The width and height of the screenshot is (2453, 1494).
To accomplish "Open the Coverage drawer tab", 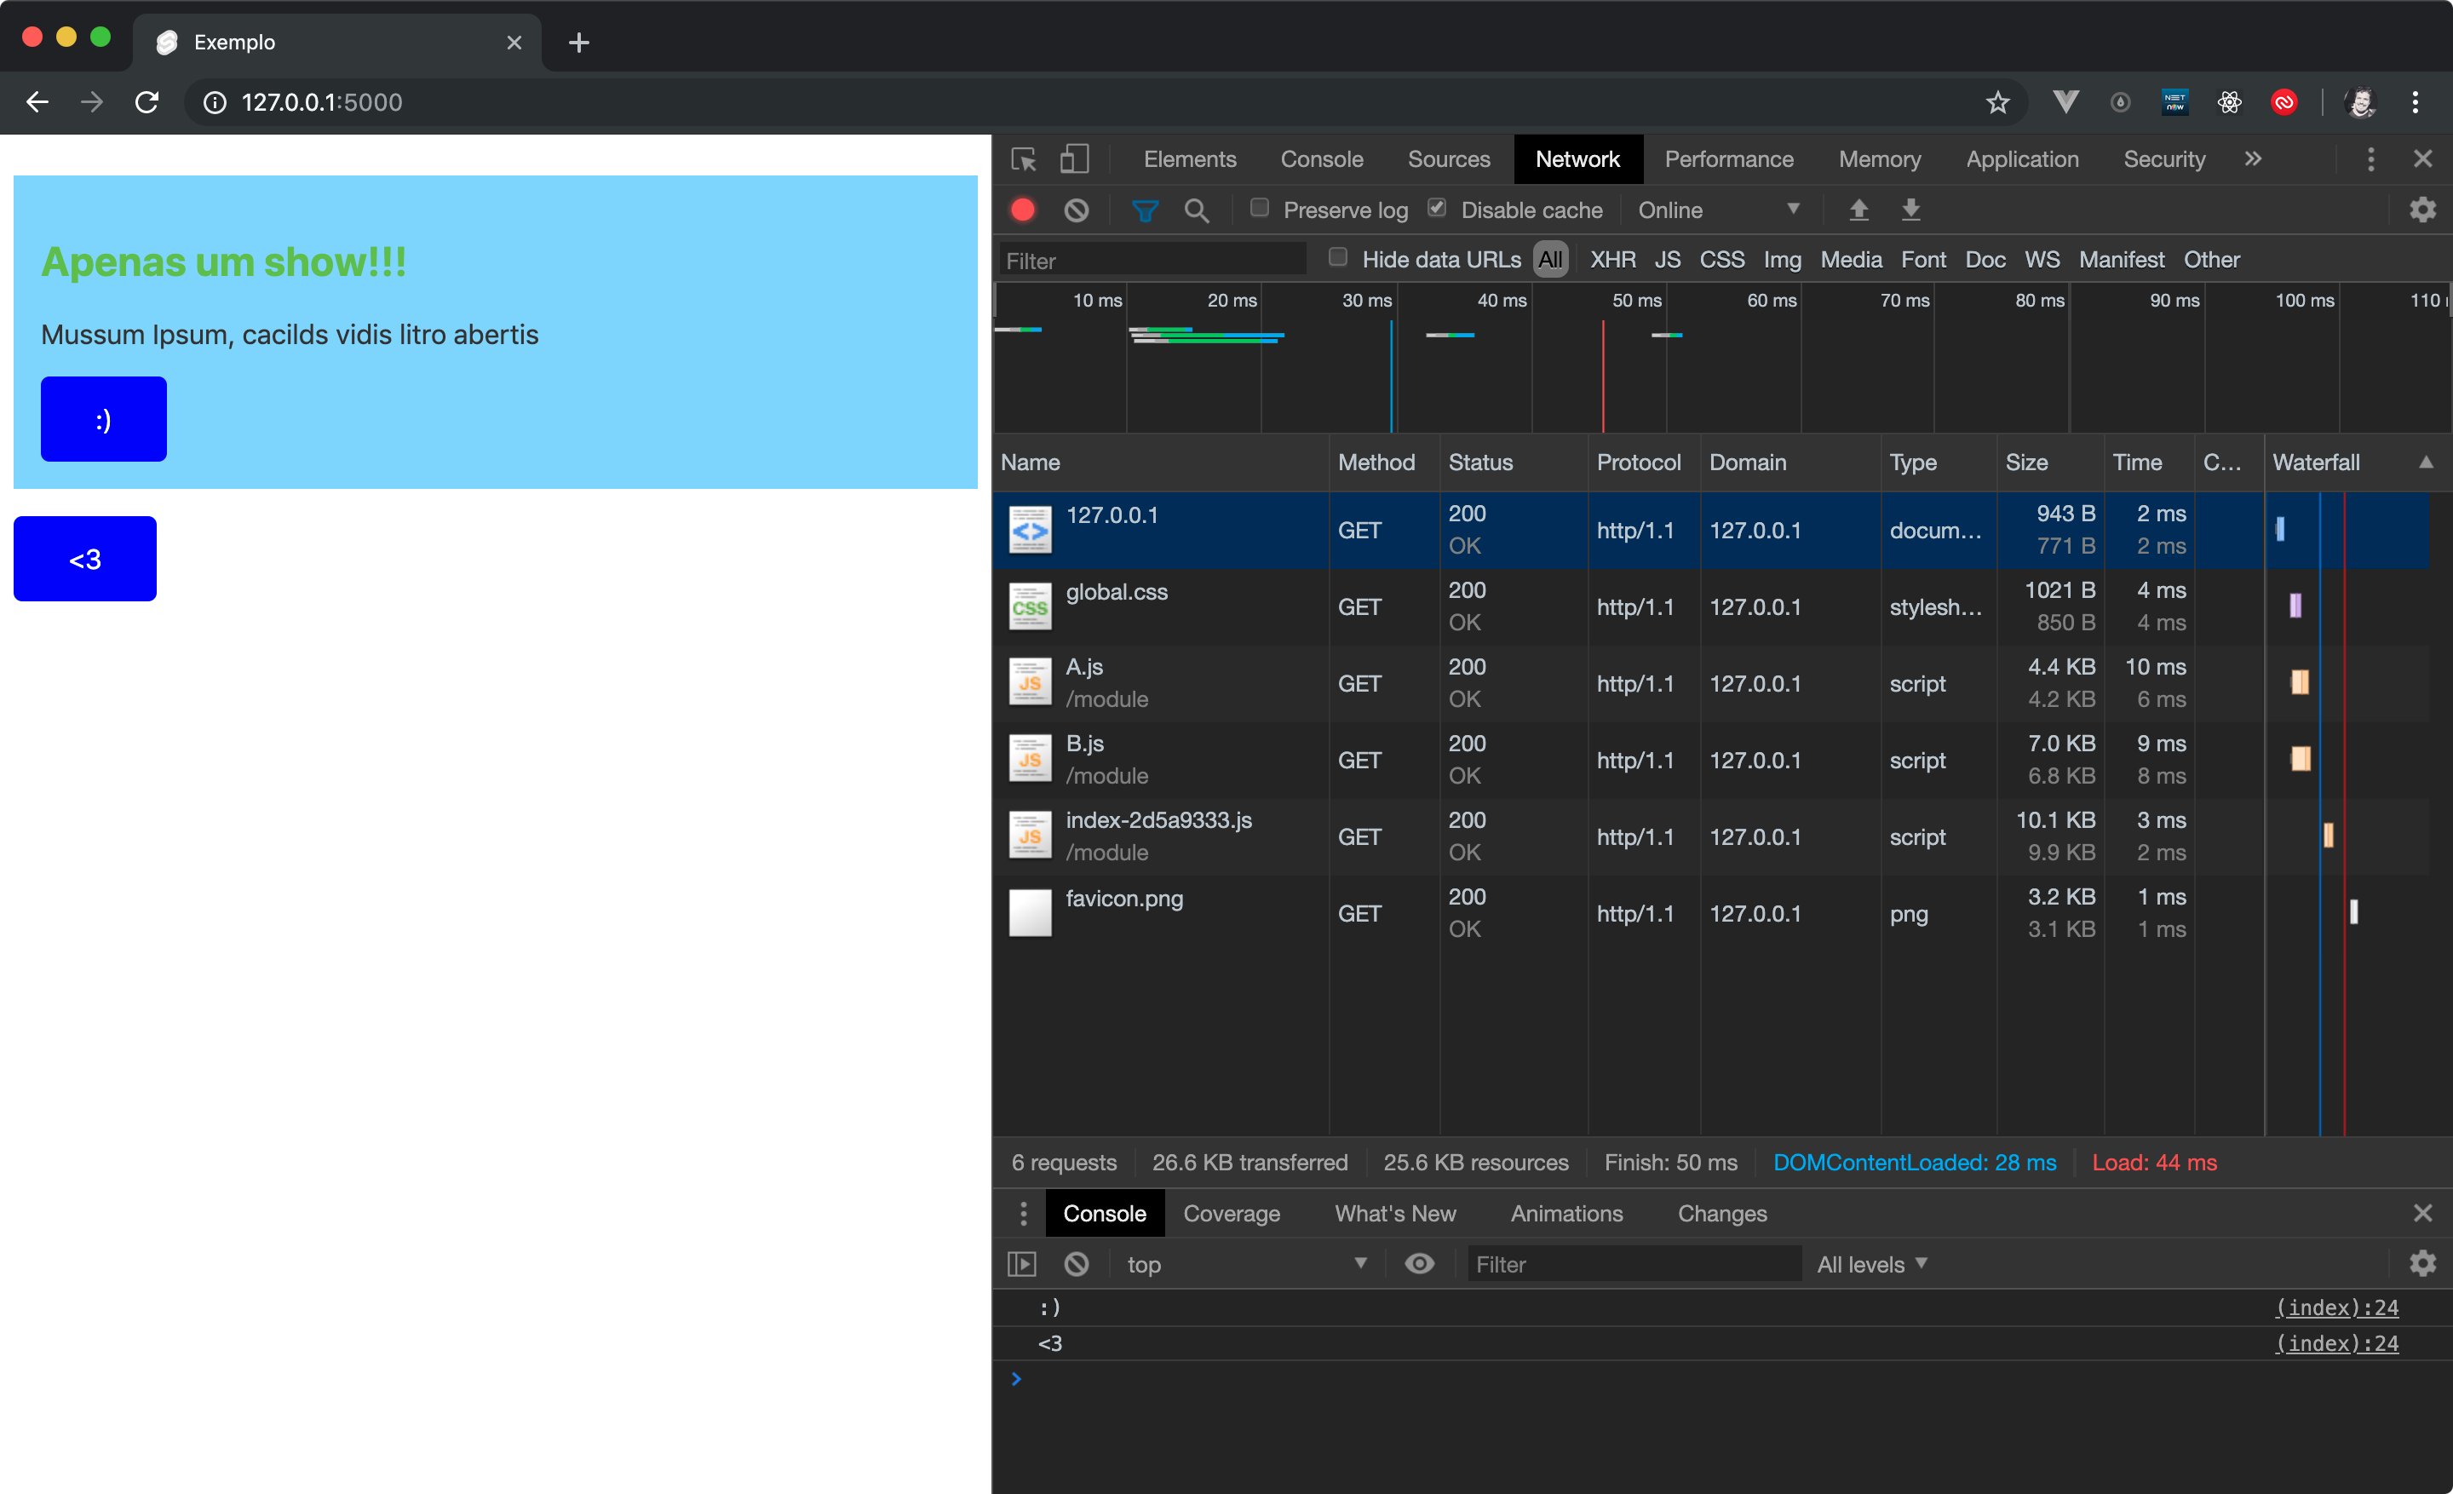I will tap(1232, 1213).
